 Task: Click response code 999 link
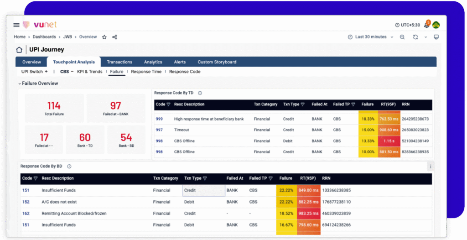point(159,119)
